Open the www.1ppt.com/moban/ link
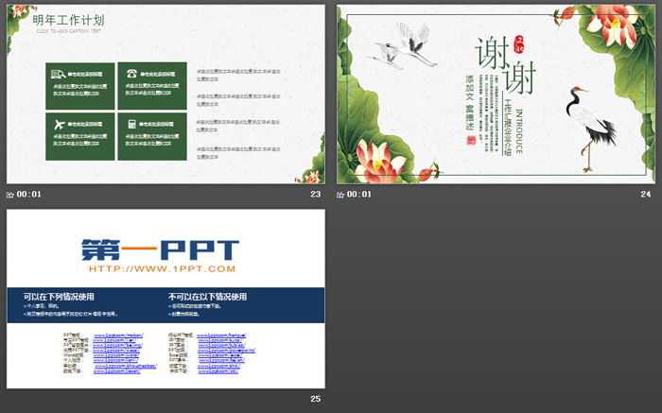Viewport: 662px width, 413px height. (x=118, y=336)
